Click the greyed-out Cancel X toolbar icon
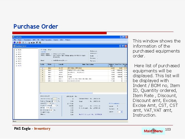The width and height of the screenshot is (185, 139). pos(26,42)
